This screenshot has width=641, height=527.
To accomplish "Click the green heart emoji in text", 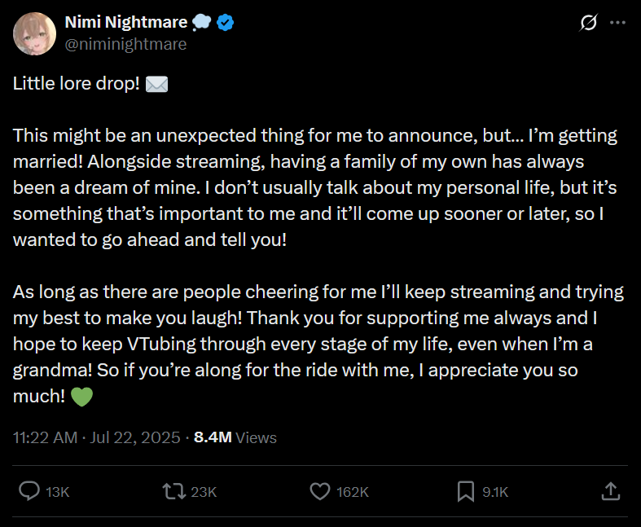I will [x=82, y=398].
